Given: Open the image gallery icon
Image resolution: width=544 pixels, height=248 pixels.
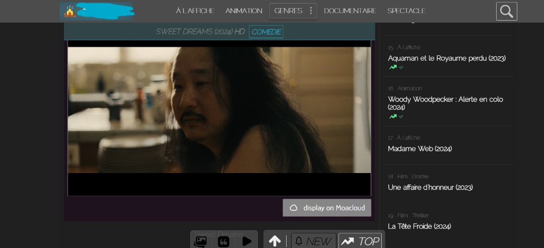Looking at the screenshot, I should click(200, 241).
